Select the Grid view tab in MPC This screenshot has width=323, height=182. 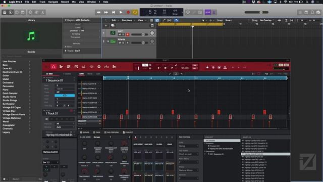[82, 74]
